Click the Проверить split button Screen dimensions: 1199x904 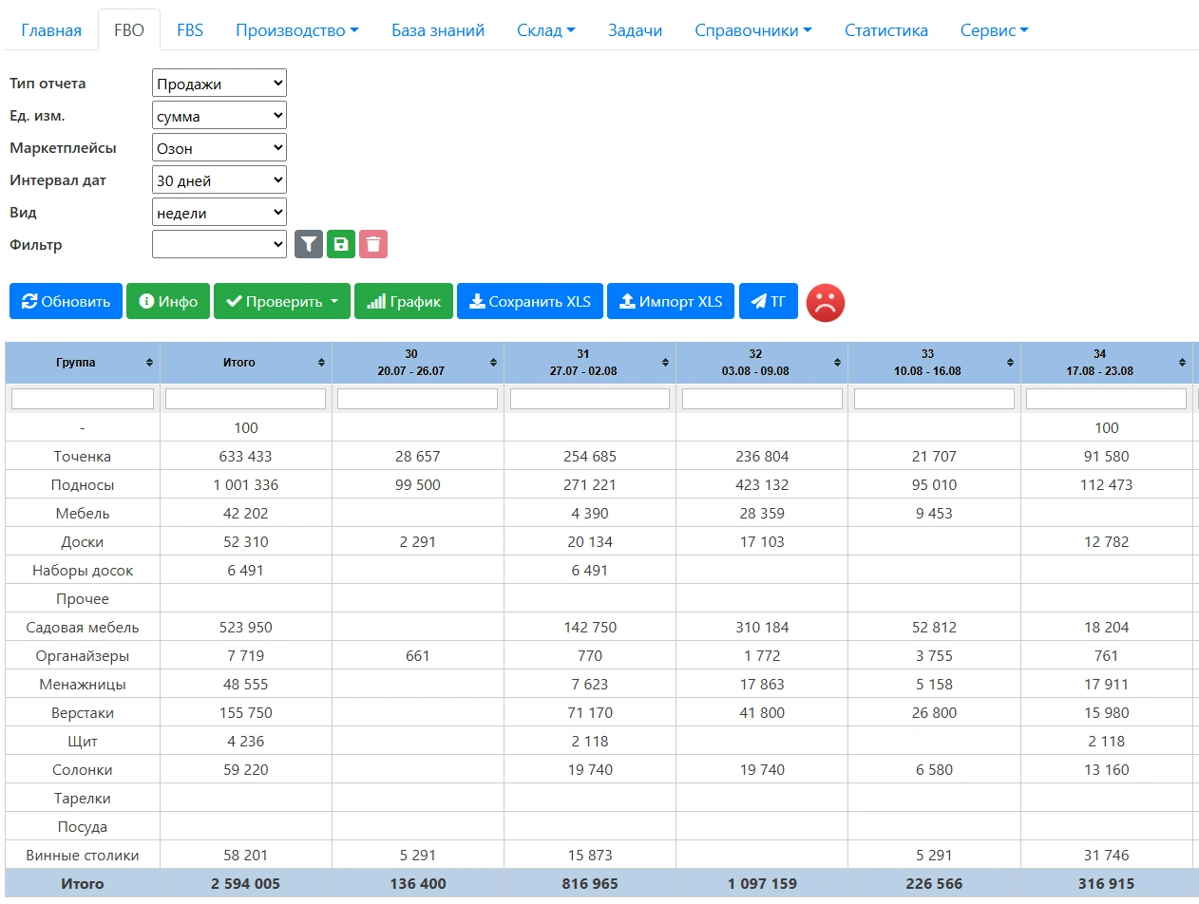(282, 301)
